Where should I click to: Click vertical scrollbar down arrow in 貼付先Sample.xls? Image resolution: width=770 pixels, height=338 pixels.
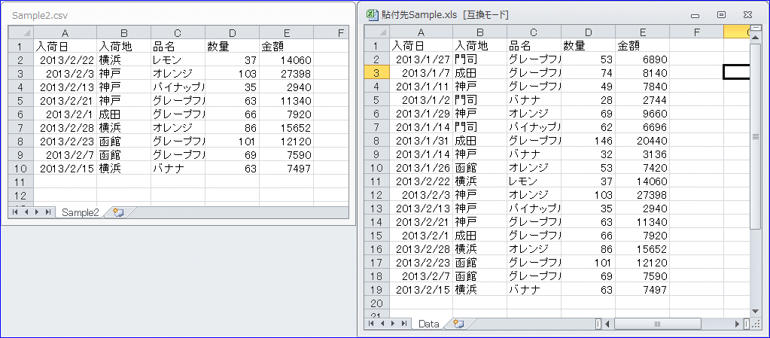[x=755, y=311]
